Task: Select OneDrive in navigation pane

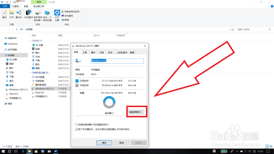Action: tap(11, 44)
